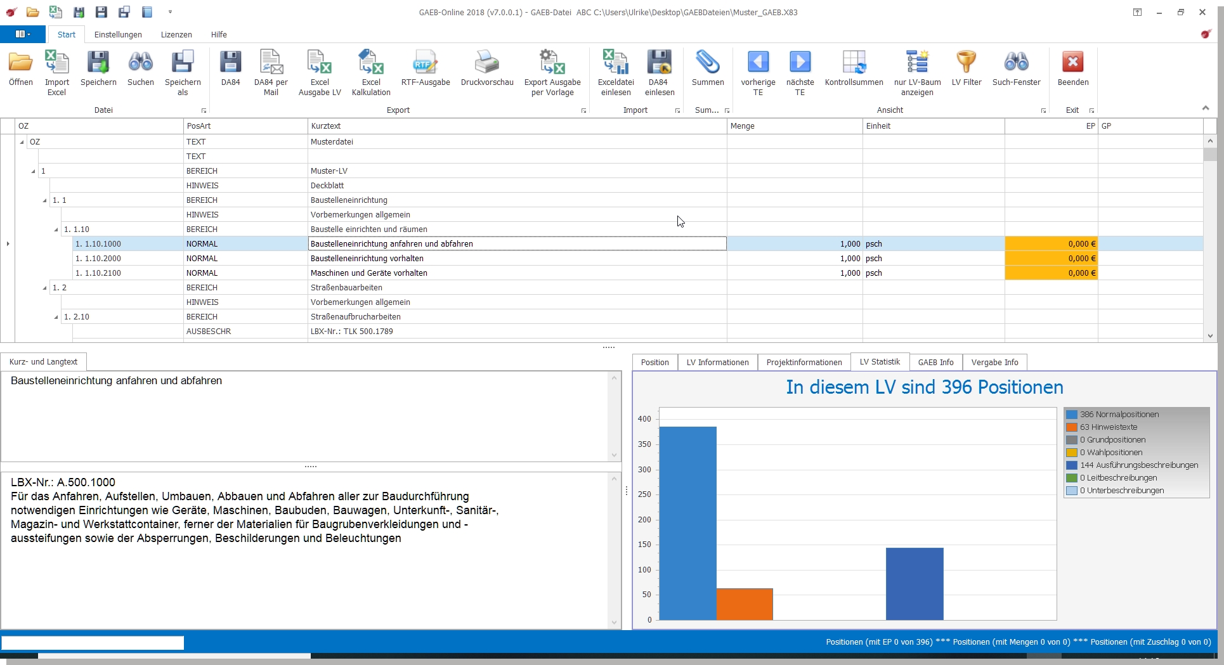Open Druckvorschau print preview
1224x665 pixels.
[486, 63]
